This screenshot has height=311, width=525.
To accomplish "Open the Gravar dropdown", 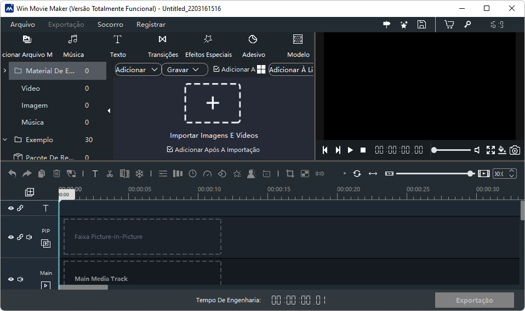I will click(x=184, y=70).
